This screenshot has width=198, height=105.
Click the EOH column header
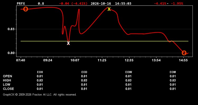click(x=40, y=72)
